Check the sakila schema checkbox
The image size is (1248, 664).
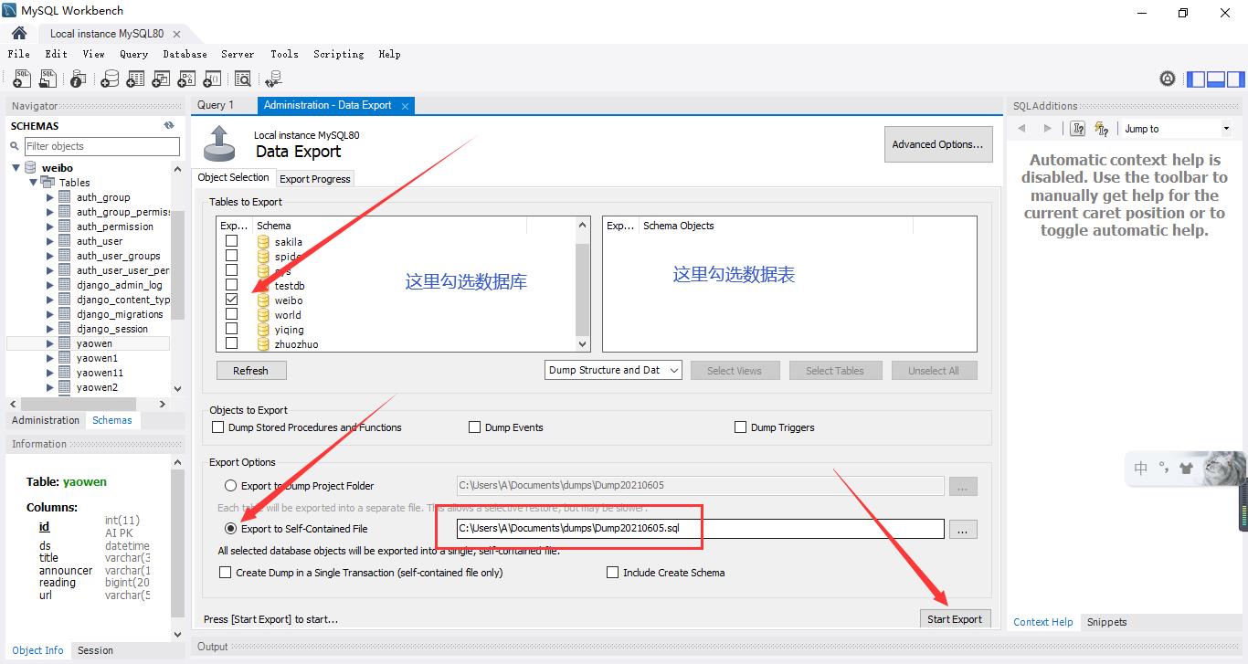pyautogui.click(x=232, y=241)
